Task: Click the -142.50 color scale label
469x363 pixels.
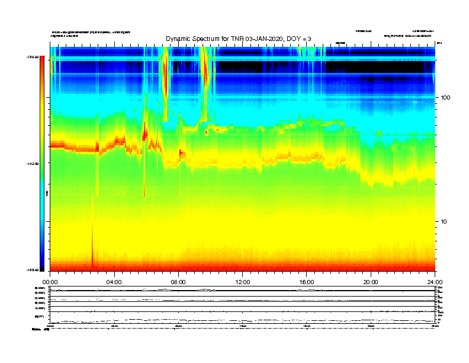Action: (33, 164)
